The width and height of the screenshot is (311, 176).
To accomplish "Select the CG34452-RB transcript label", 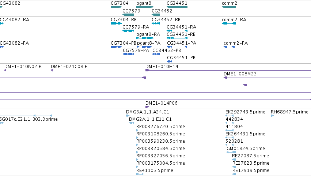I will (x=166, y=20).
